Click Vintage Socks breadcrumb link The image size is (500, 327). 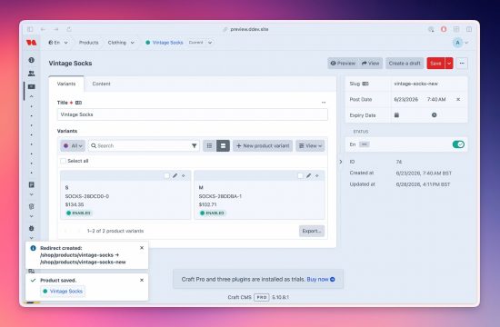(168, 43)
